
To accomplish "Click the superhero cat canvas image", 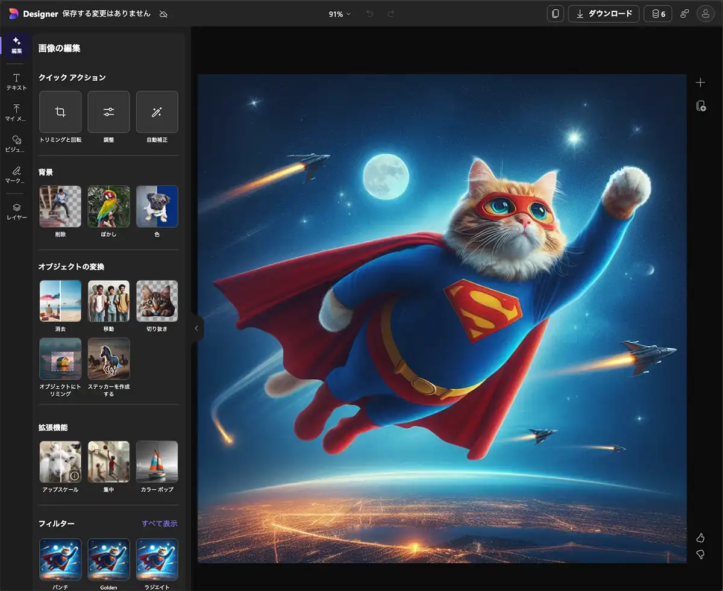I will (x=442, y=319).
